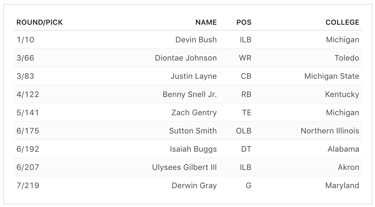375x207 pixels.
Task: Click on Ulysees Gilbert III
Action: tap(184, 167)
